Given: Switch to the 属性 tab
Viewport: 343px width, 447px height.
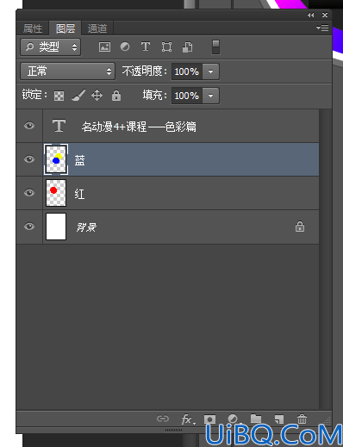Looking at the screenshot, I should pos(33,28).
